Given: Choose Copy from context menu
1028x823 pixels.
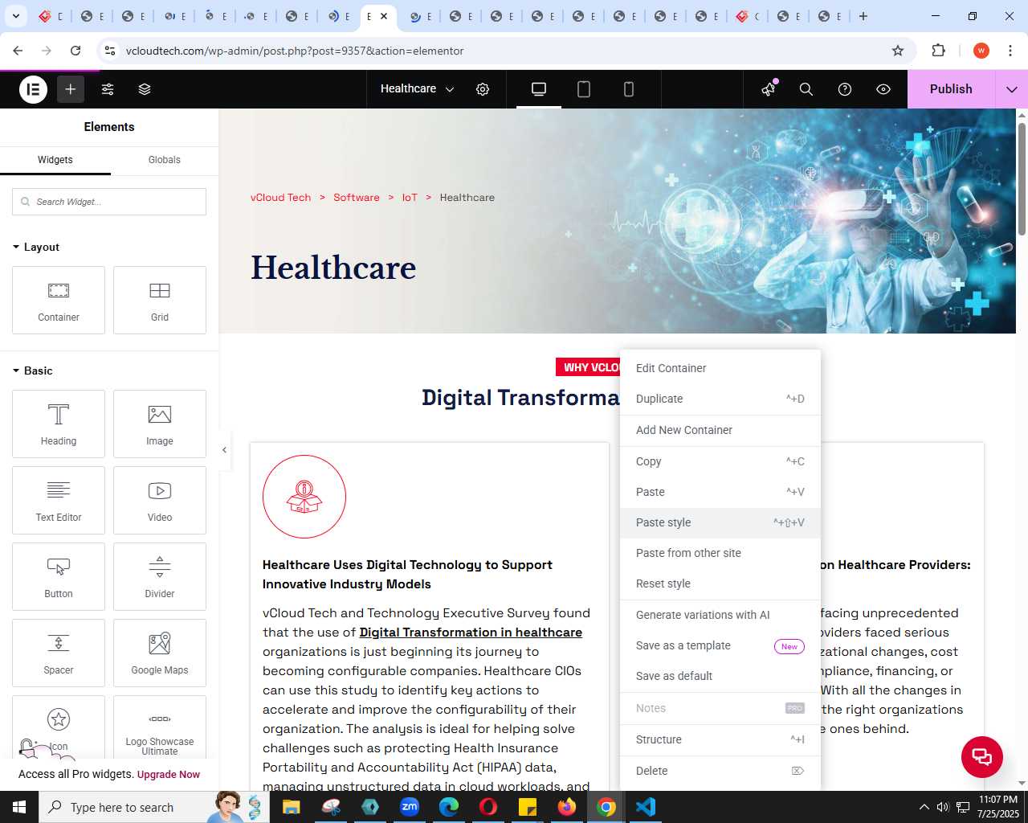Looking at the screenshot, I should pyautogui.click(x=720, y=461).
